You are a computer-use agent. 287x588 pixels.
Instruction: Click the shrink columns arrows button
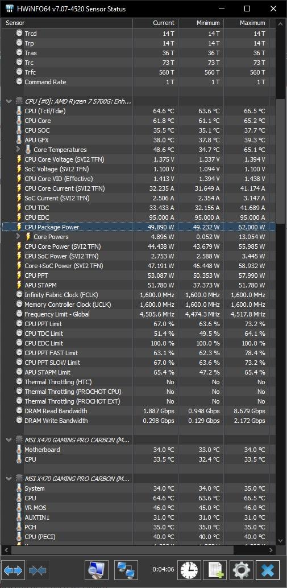38,571
